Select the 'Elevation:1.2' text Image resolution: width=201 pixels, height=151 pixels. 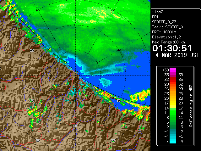166,37
